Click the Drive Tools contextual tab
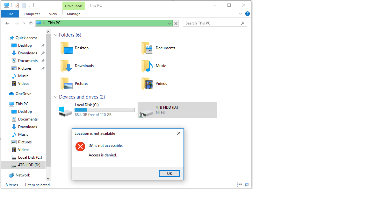 [74, 6]
